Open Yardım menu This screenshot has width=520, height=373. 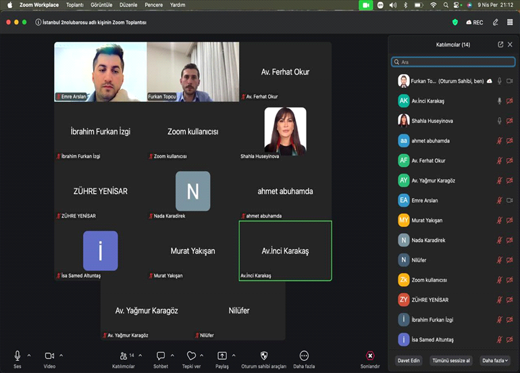178,5
